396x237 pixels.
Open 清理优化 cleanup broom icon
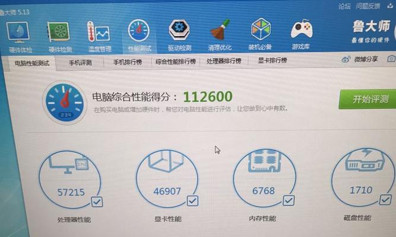[x=220, y=30]
